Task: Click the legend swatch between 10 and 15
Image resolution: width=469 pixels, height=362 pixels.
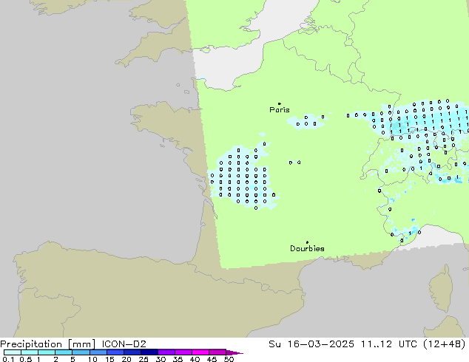Action: pyautogui.click(x=98, y=352)
